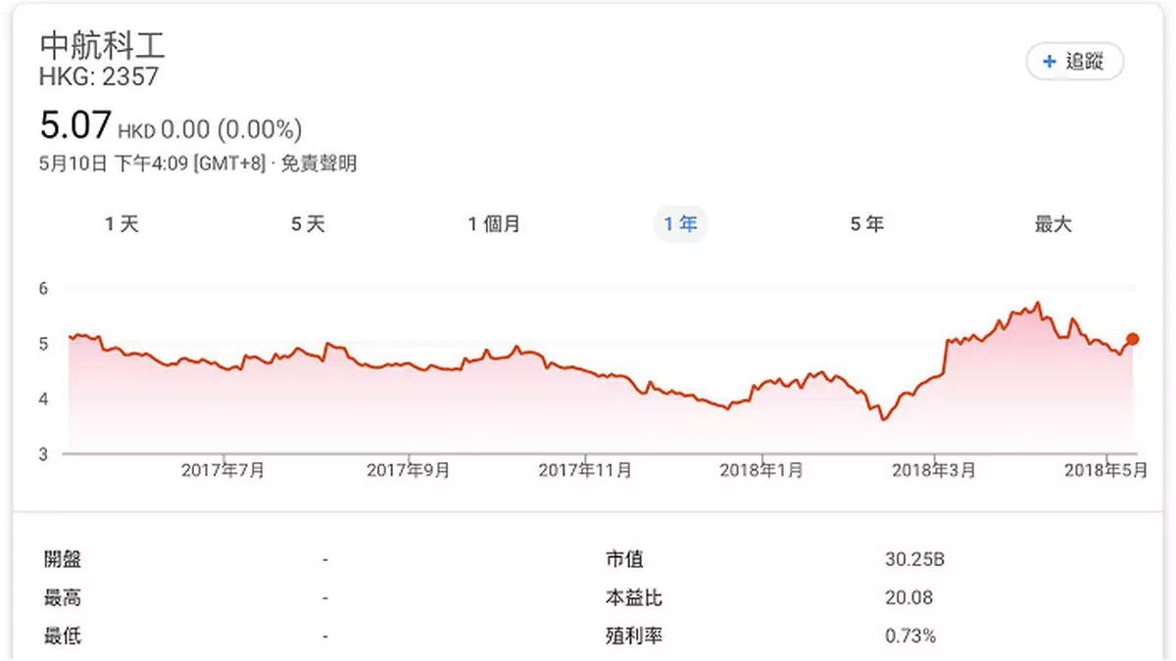Viewport: 1176px width, 661px height.
Task: Select the 1 年 range tab
Action: (680, 224)
